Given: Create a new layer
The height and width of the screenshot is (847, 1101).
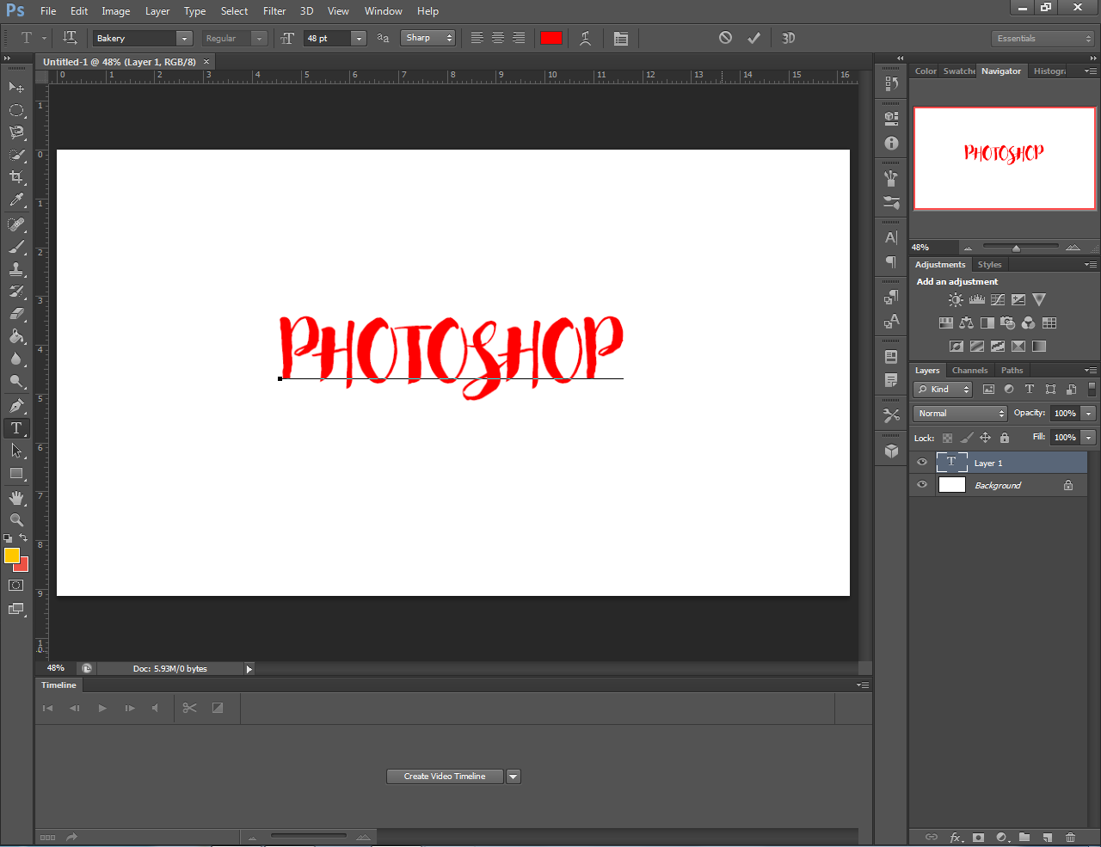Looking at the screenshot, I should (x=1047, y=837).
